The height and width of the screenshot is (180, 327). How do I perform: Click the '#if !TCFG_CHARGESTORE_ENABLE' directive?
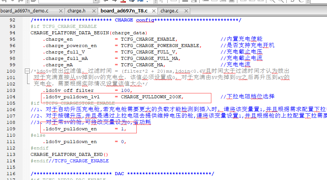pyautogui.click(x=73, y=103)
